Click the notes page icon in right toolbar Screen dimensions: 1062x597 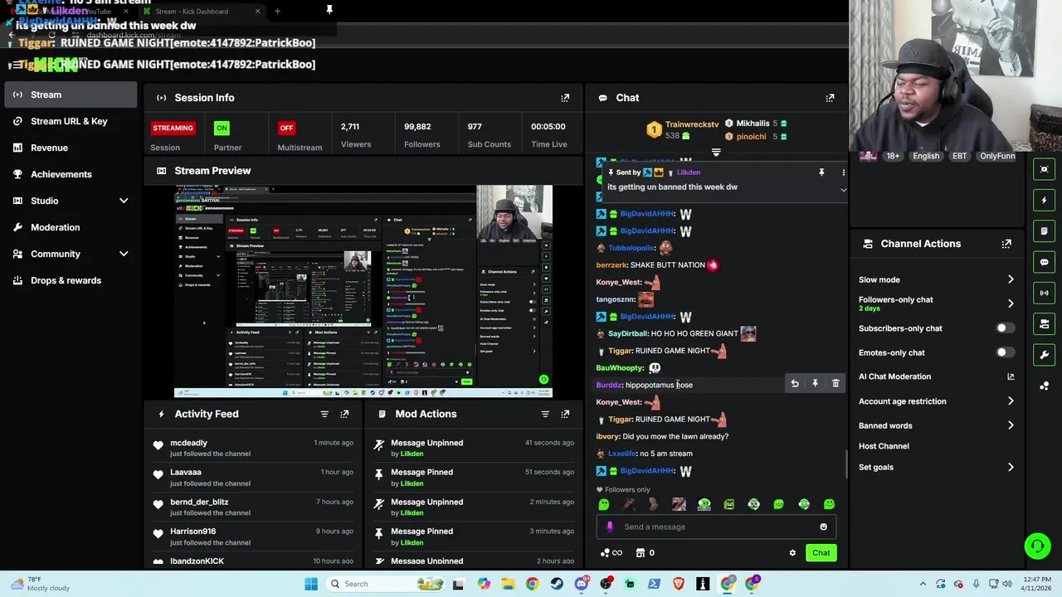(1045, 231)
